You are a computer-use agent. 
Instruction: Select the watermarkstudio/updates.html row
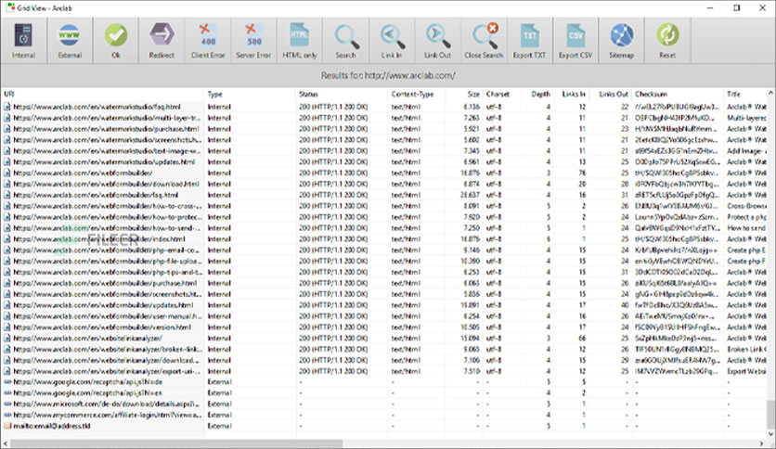(384, 161)
